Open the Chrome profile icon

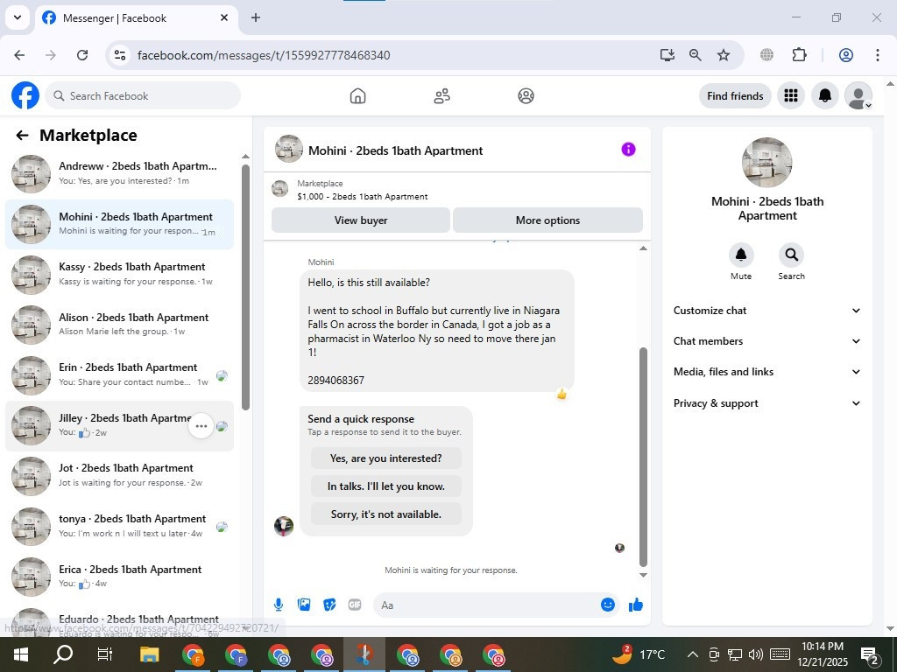tap(846, 55)
